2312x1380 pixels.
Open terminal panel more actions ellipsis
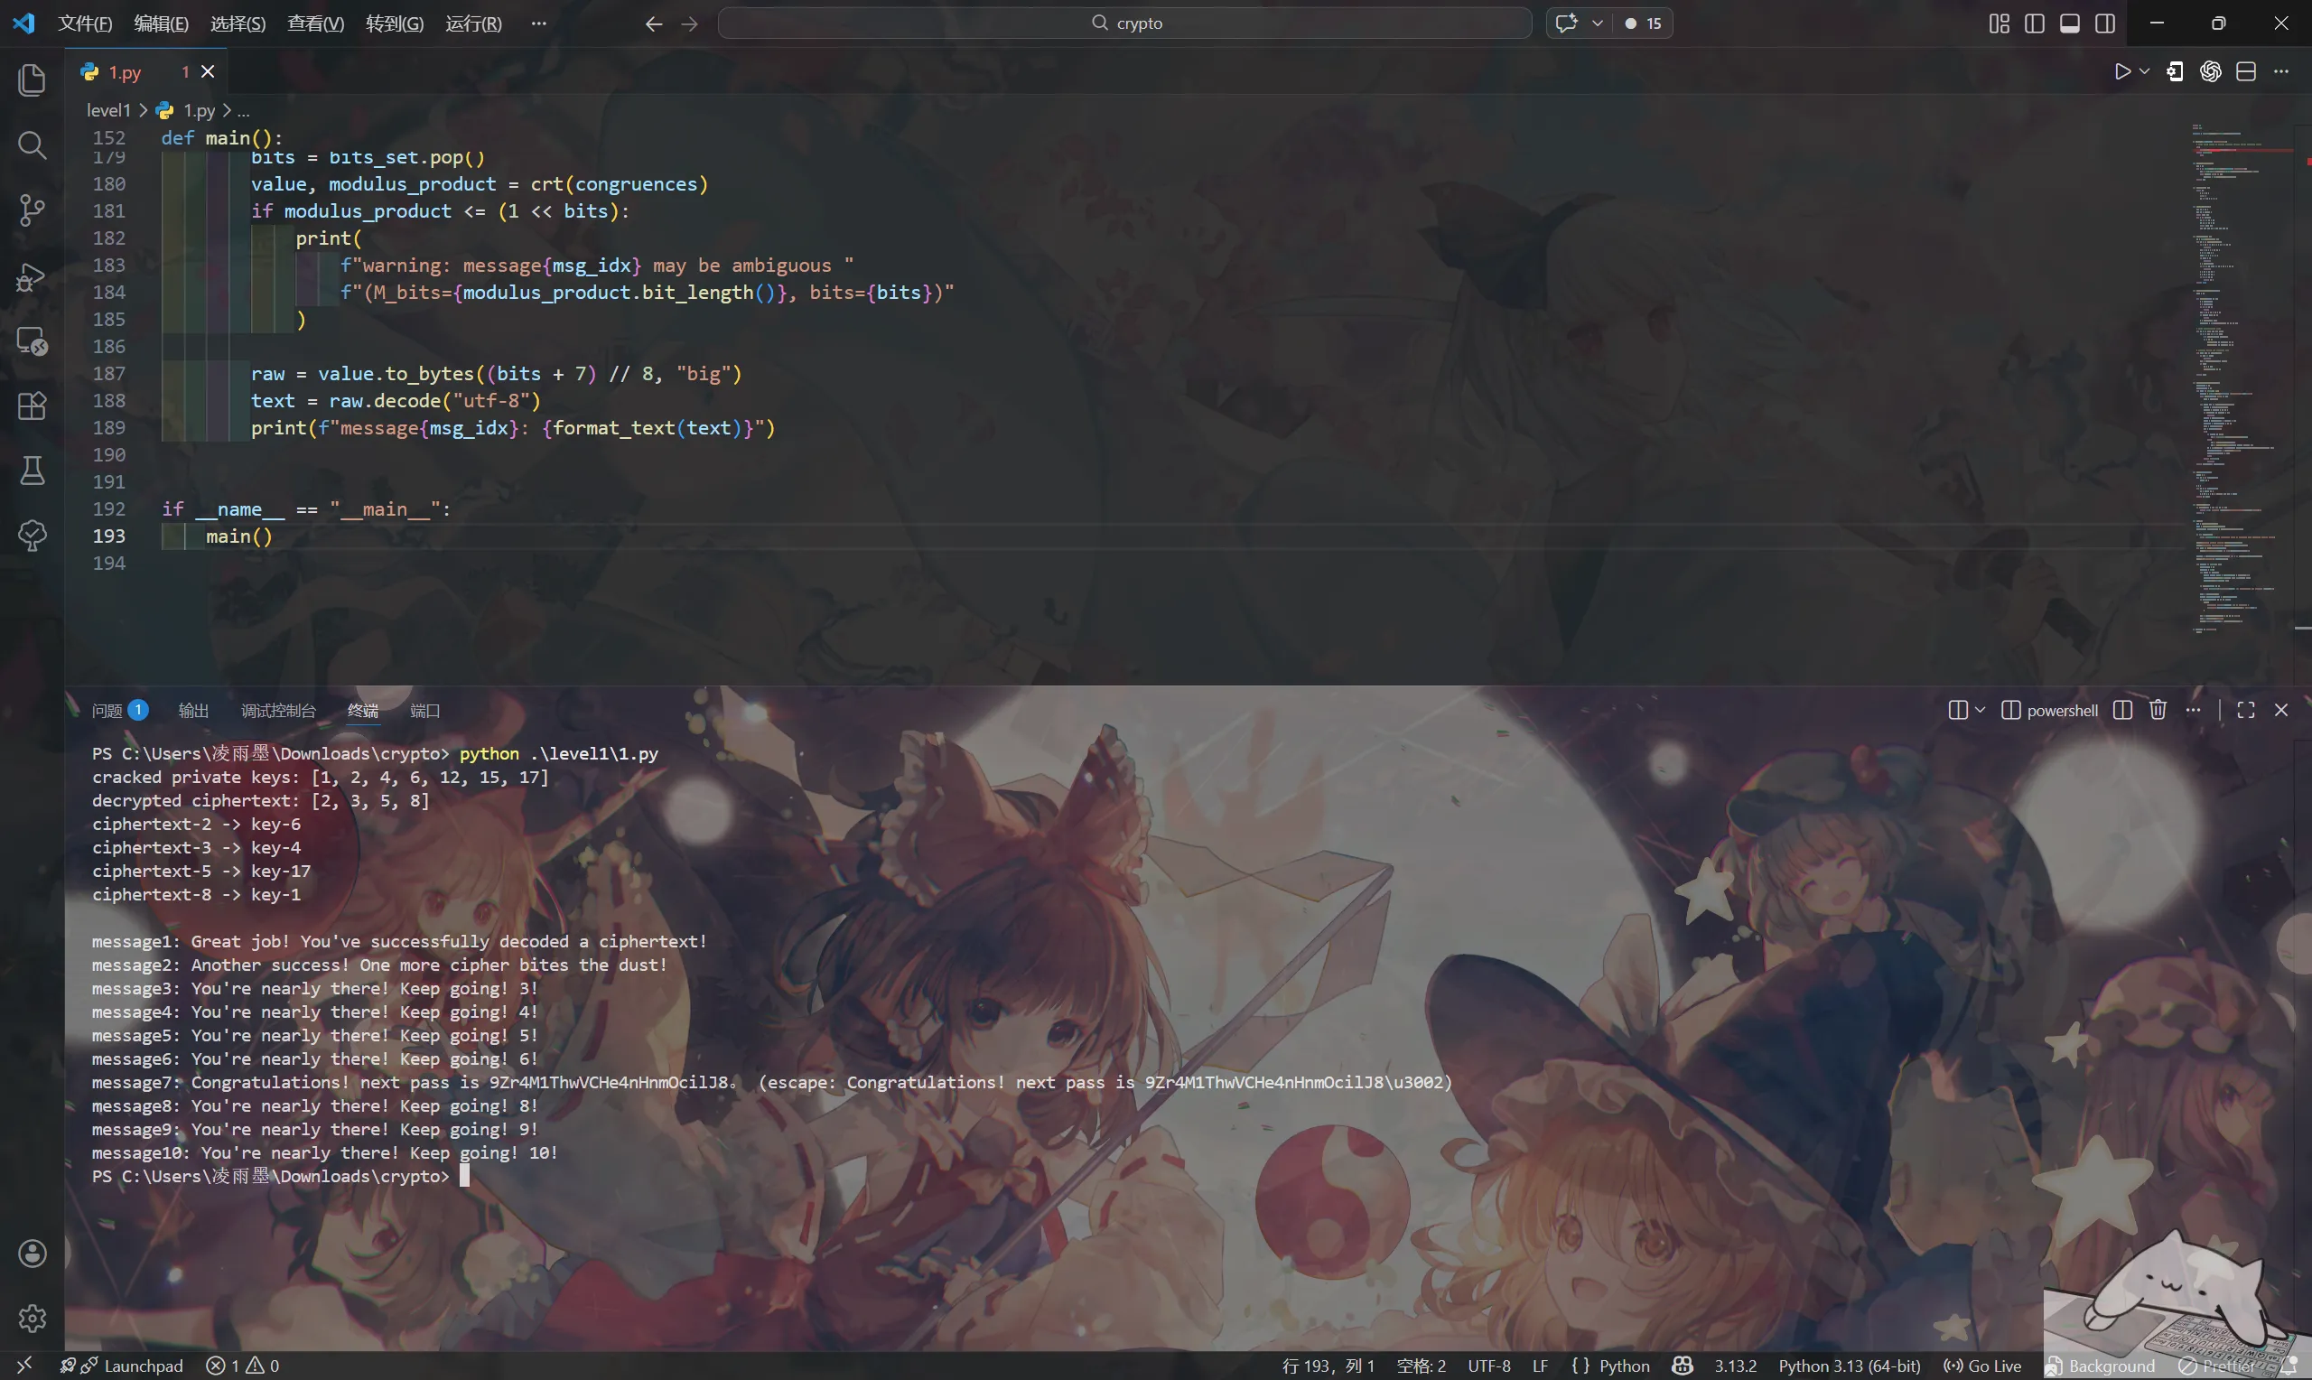[2193, 711]
